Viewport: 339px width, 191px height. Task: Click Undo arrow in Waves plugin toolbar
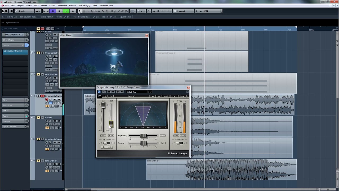point(105,96)
